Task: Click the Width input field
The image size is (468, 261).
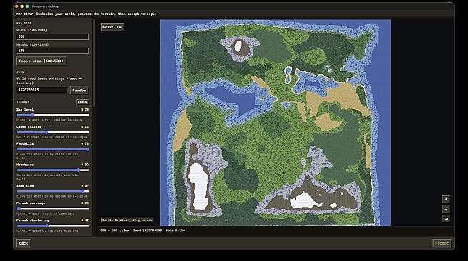Action: pos(52,36)
